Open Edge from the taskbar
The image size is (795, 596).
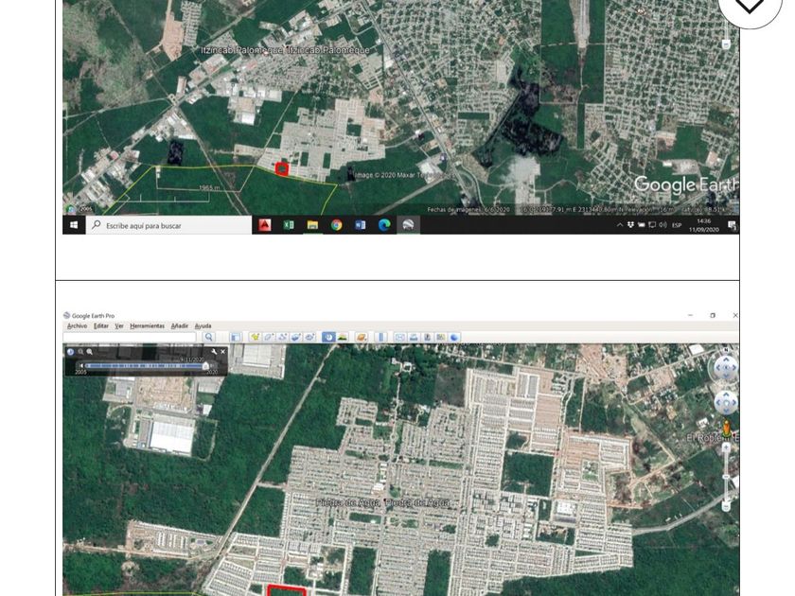pyautogui.click(x=384, y=225)
